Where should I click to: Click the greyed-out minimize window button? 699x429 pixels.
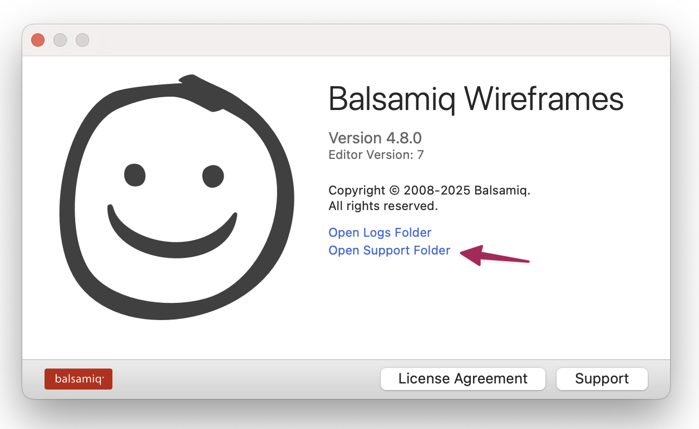coord(60,40)
